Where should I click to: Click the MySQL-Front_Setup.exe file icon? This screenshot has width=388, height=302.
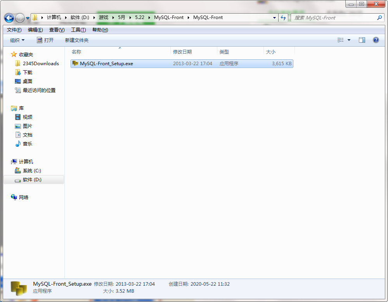click(75, 63)
